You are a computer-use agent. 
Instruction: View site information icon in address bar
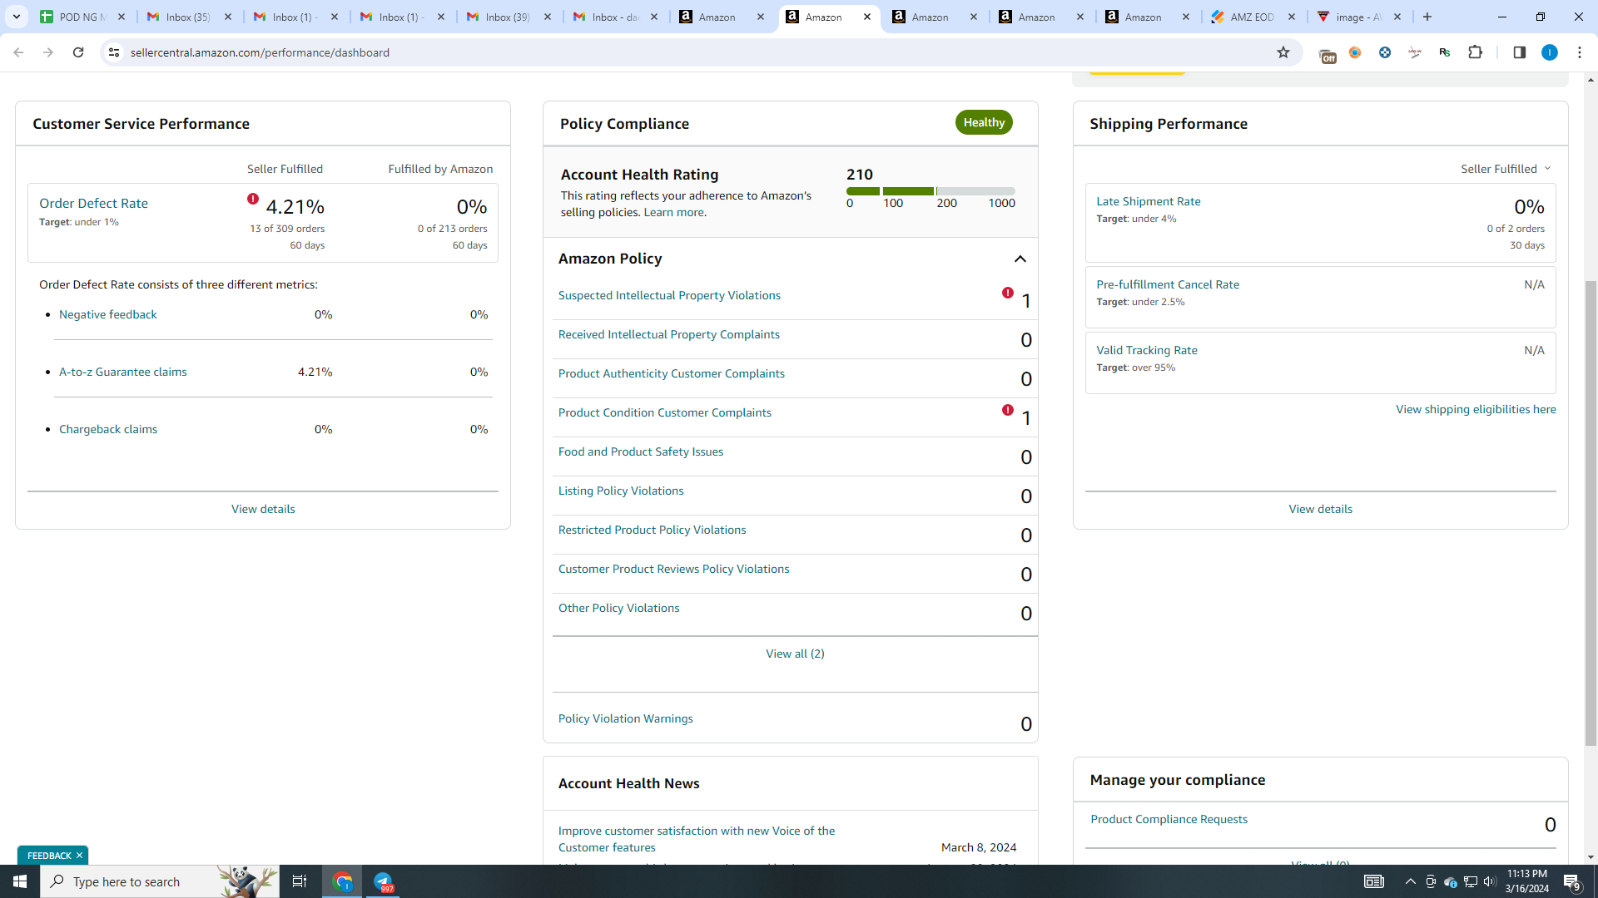114,52
